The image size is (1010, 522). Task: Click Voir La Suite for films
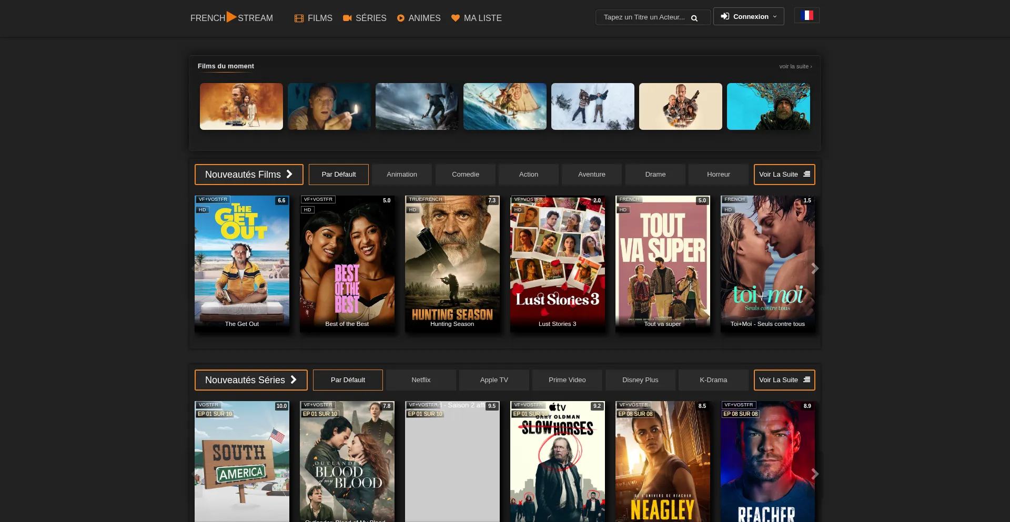(784, 175)
